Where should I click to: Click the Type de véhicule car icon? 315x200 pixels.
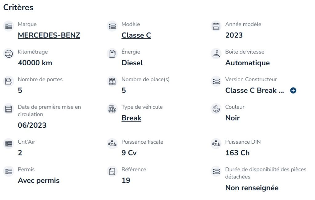(112, 109)
